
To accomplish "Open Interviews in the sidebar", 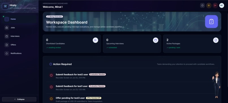I will [19, 36].
